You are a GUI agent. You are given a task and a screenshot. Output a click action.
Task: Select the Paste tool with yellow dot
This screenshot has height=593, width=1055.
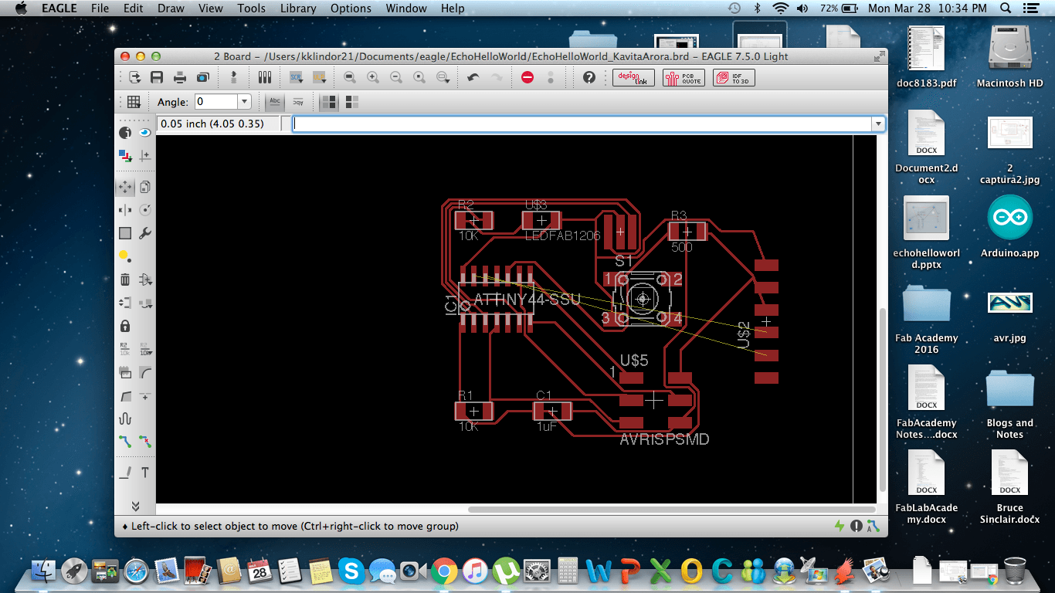pyautogui.click(x=124, y=256)
